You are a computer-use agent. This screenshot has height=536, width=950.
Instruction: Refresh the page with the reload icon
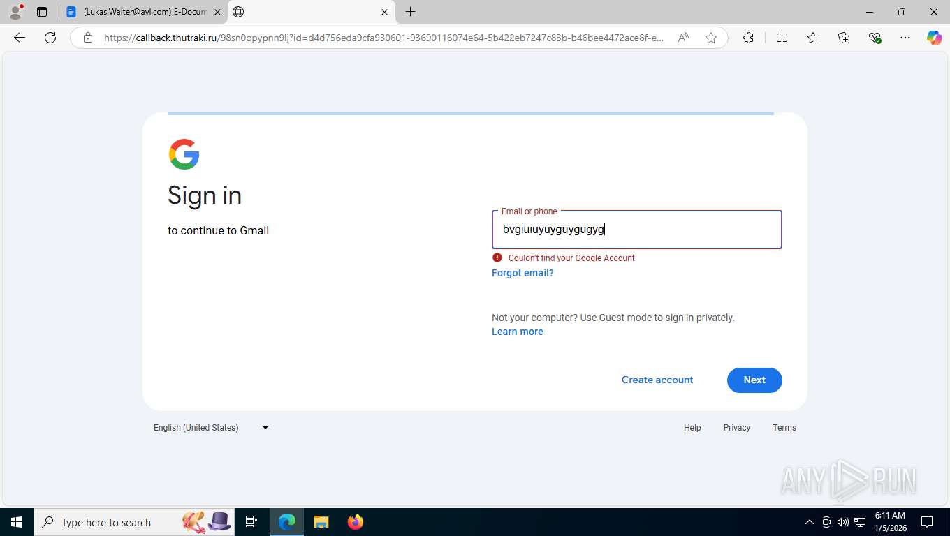click(x=50, y=38)
